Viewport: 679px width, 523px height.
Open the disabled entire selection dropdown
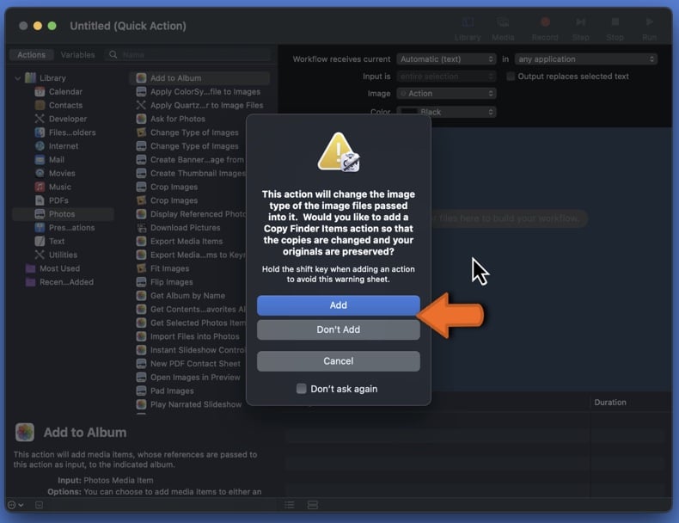(446, 77)
